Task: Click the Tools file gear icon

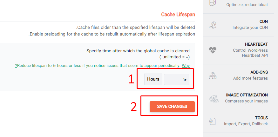Action: coord(212,121)
